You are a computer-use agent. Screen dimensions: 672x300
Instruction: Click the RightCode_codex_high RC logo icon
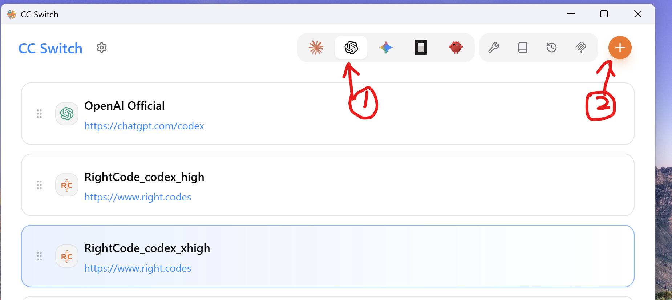click(x=67, y=185)
